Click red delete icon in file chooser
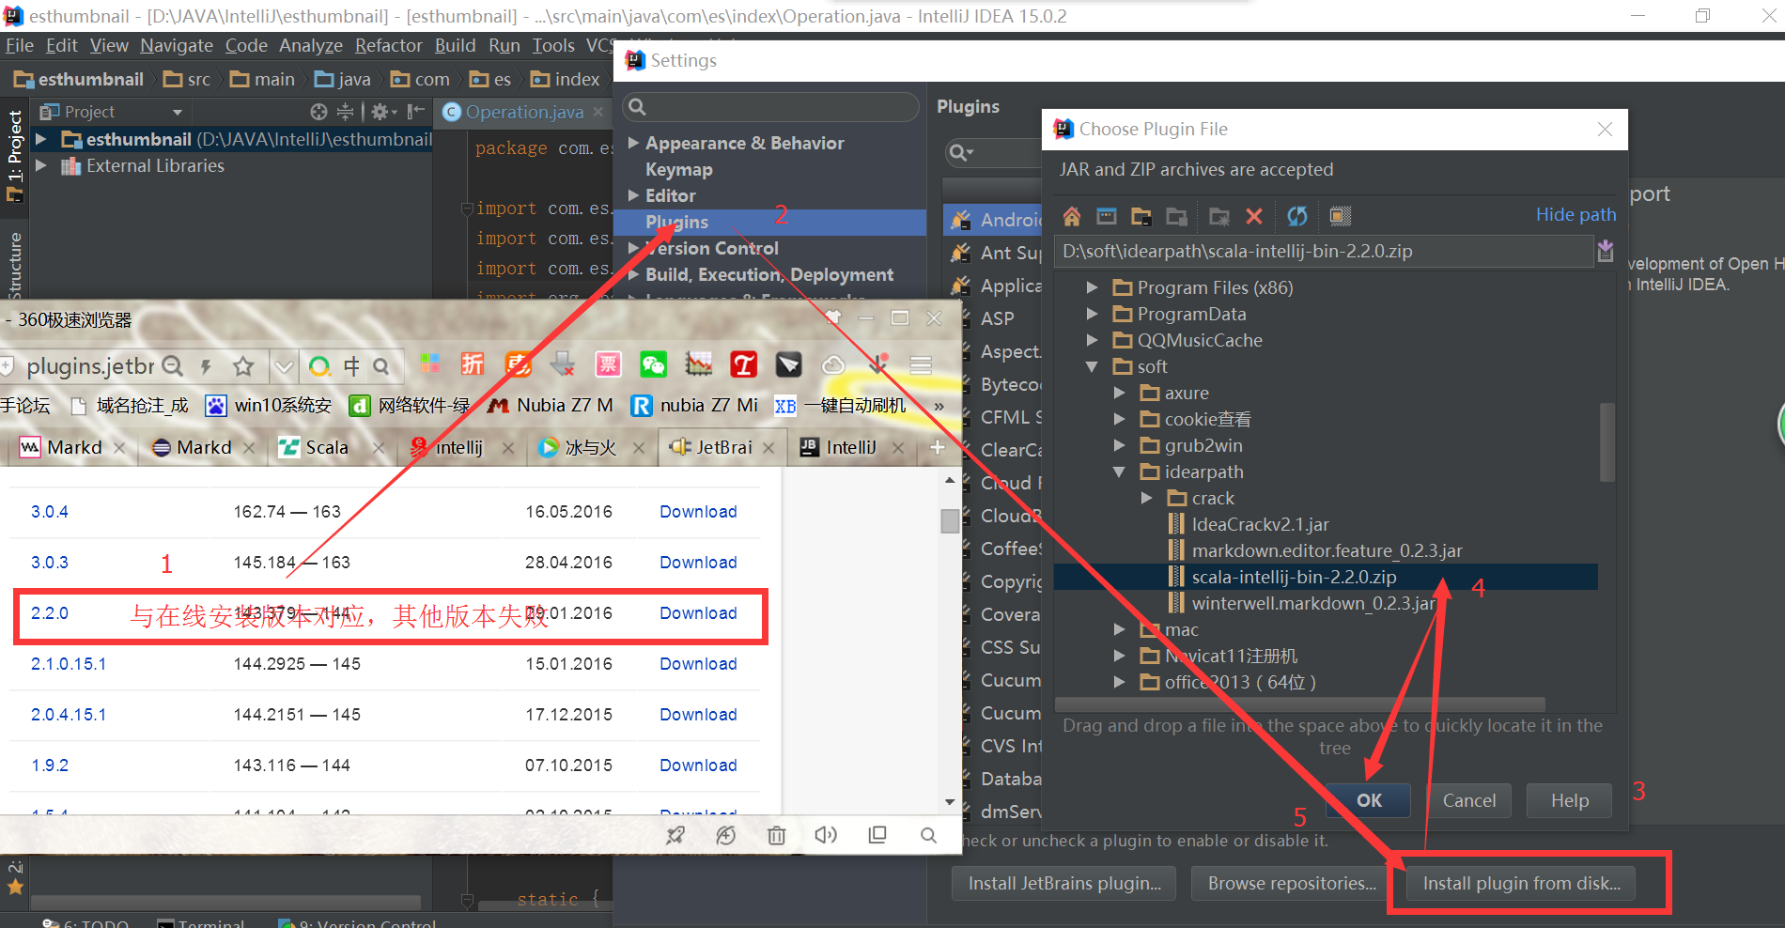This screenshot has height=928, width=1785. point(1254,217)
